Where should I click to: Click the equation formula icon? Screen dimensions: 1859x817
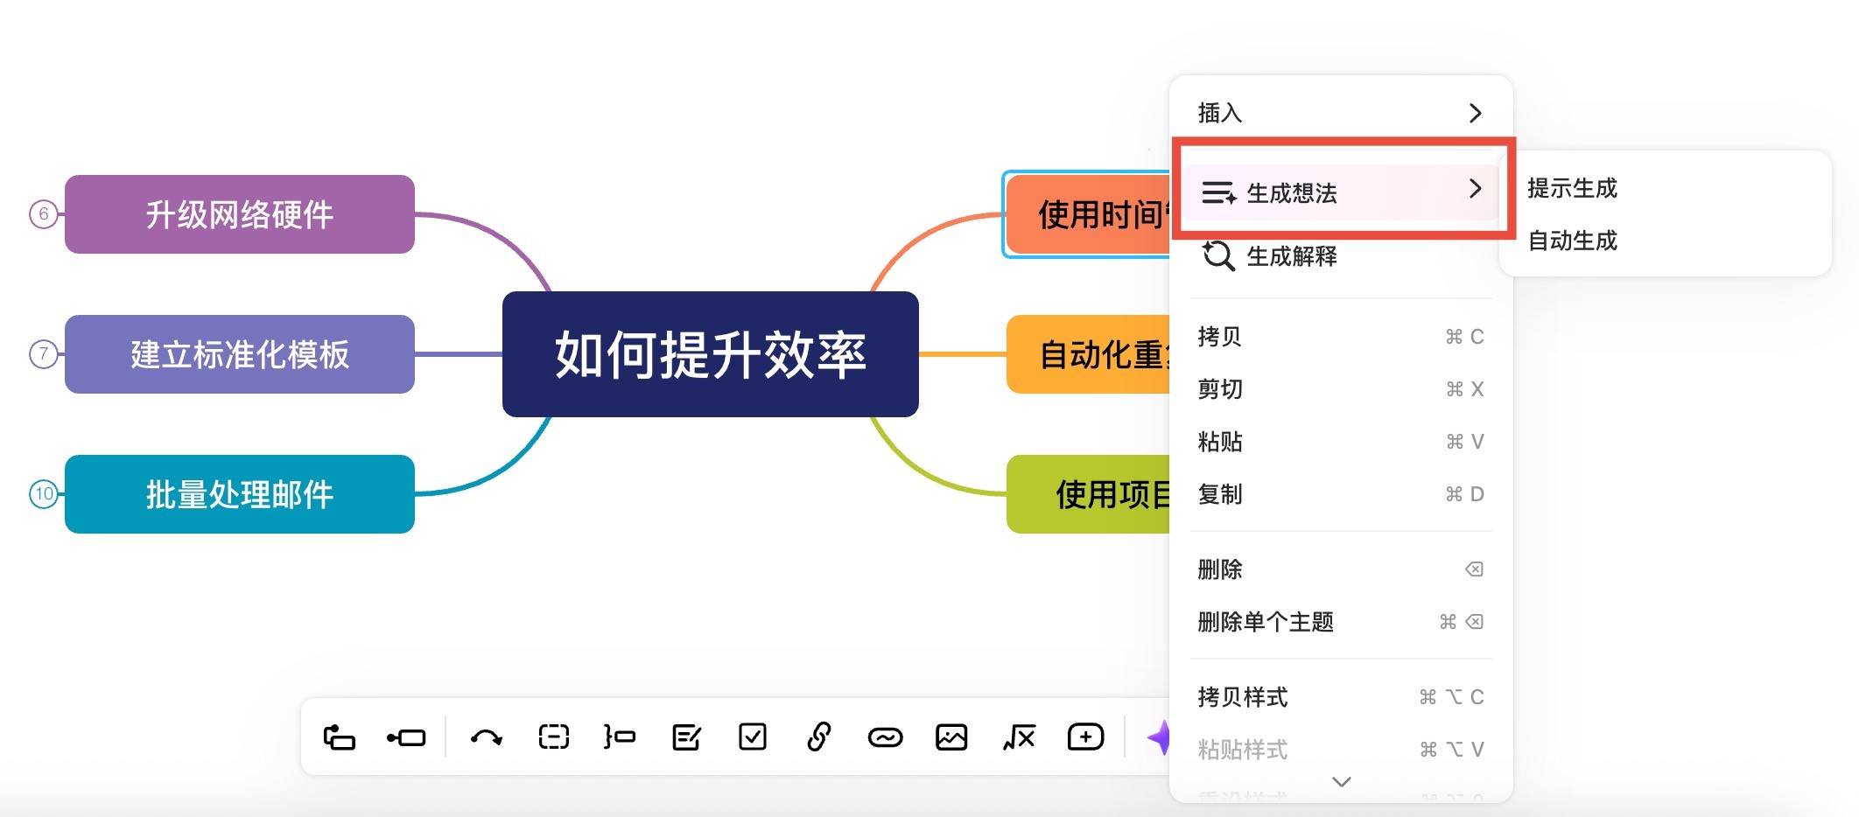[1017, 737]
